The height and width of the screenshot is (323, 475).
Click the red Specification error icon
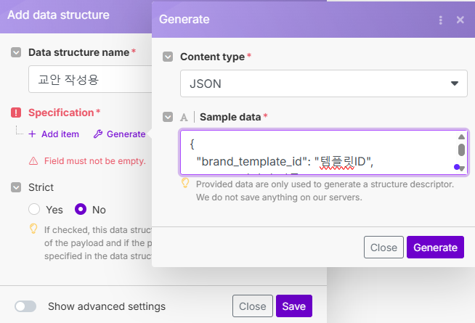click(17, 113)
